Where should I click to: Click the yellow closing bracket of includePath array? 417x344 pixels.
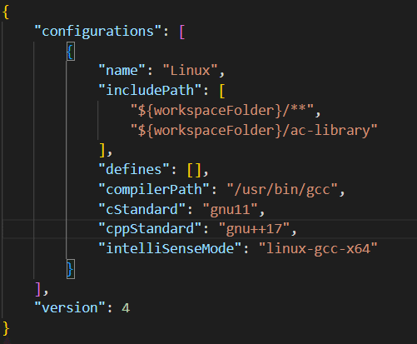[102, 150]
